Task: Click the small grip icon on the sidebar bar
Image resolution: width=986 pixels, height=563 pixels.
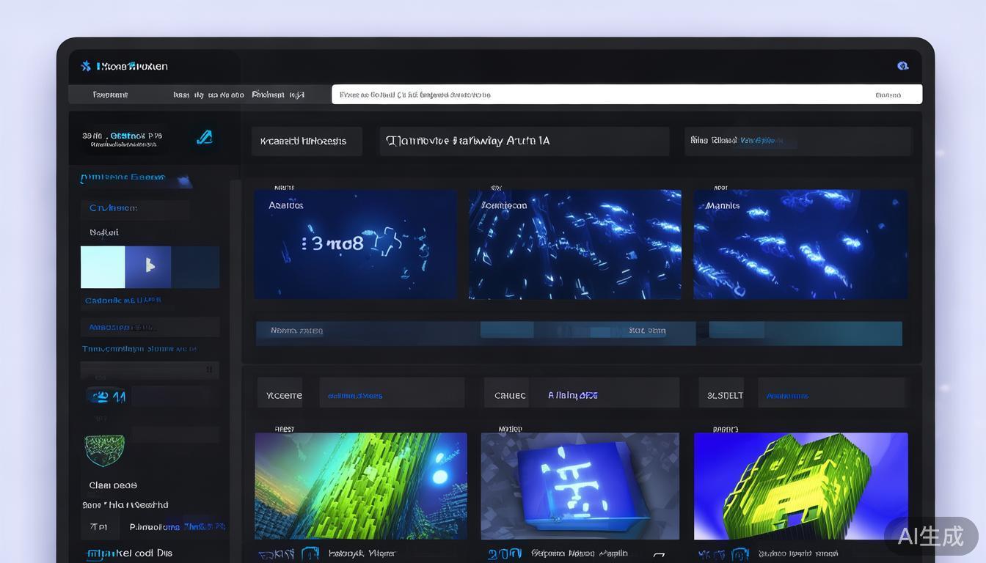Action: click(209, 370)
